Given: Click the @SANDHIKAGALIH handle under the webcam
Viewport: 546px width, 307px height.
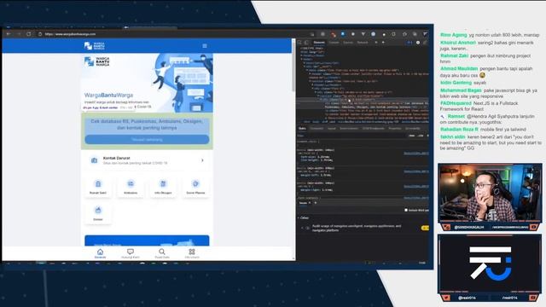Looking at the screenshot, I should [x=468, y=228].
